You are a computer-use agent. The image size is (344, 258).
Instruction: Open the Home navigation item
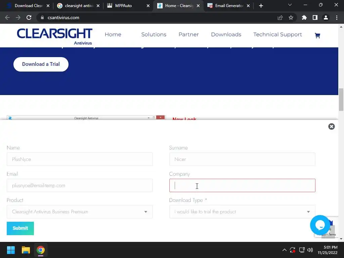(x=113, y=35)
